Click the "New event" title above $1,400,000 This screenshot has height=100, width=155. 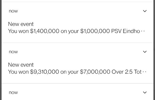click(21, 24)
